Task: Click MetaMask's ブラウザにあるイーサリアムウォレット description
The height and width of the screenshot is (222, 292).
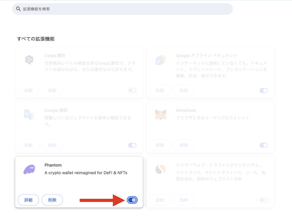Action: 213,118
